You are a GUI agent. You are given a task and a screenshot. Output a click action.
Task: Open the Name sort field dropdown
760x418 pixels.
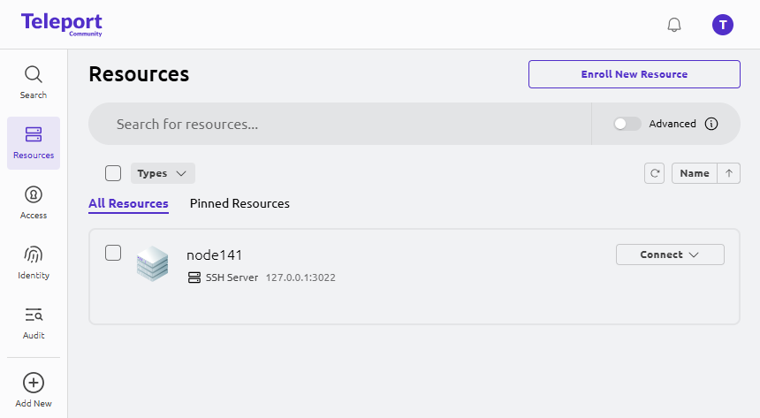tap(694, 173)
